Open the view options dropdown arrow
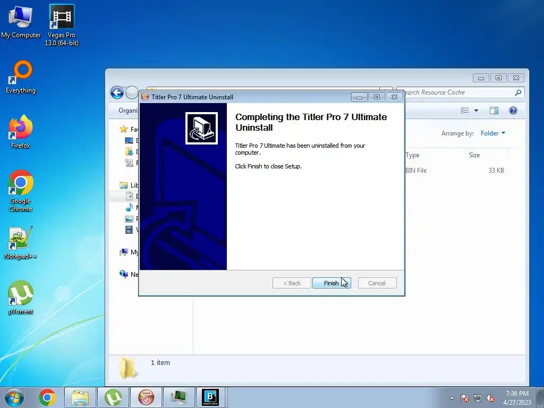 477,110
